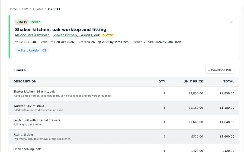Select the quote title 'Shaker kitchen, oak worktop and fitting'
This screenshot has height=152, width=244.
61,29
